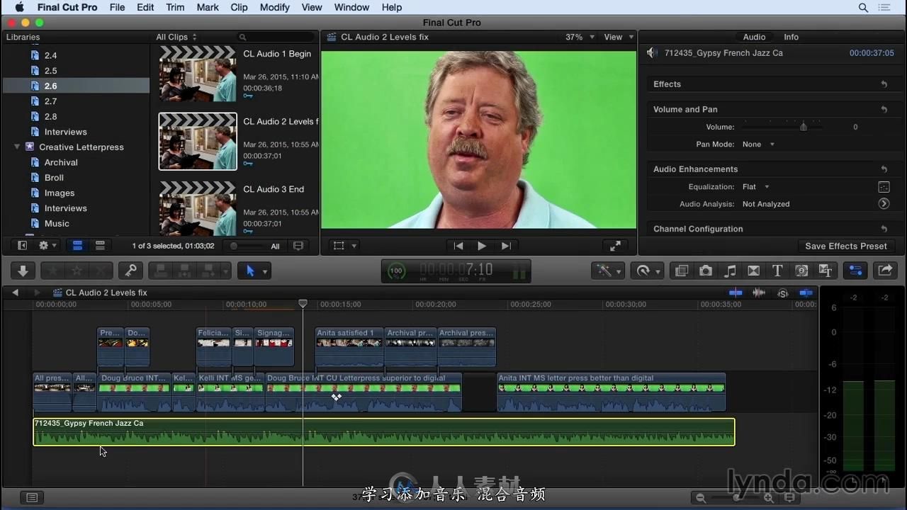Select the Gypsy French Jazz audio clip
Image resolution: width=907 pixels, height=510 pixels.
(384, 432)
